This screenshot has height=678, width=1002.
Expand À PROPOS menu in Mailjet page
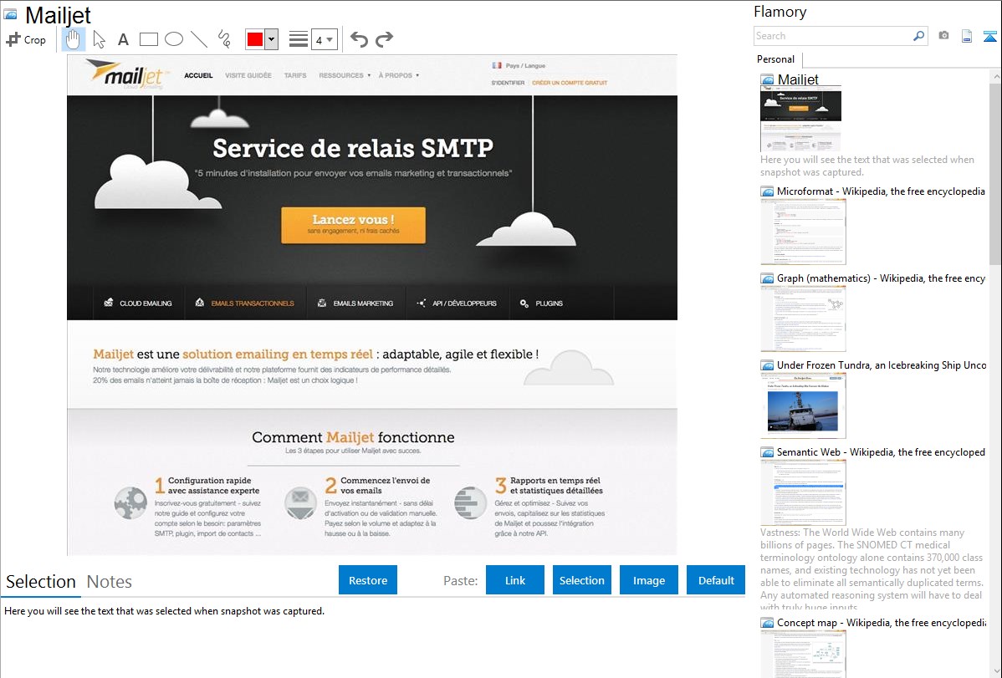pos(399,75)
